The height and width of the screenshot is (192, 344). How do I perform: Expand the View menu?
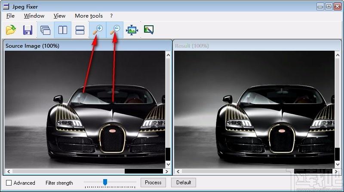click(x=59, y=16)
